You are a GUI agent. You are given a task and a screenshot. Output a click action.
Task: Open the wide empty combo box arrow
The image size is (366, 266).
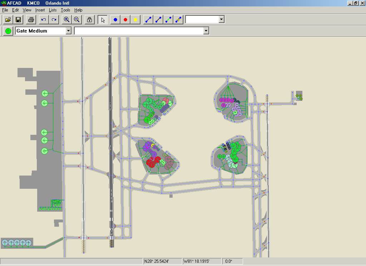(x=206, y=31)
